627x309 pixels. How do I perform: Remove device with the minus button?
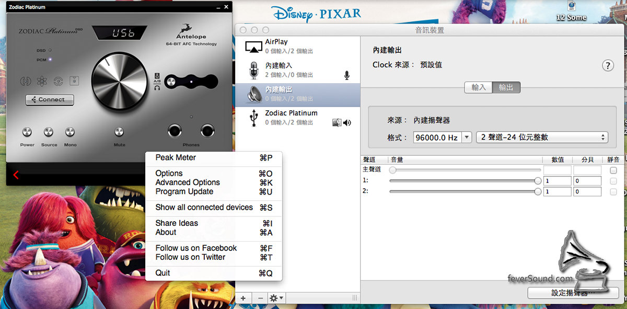click(x=260, y=298)
